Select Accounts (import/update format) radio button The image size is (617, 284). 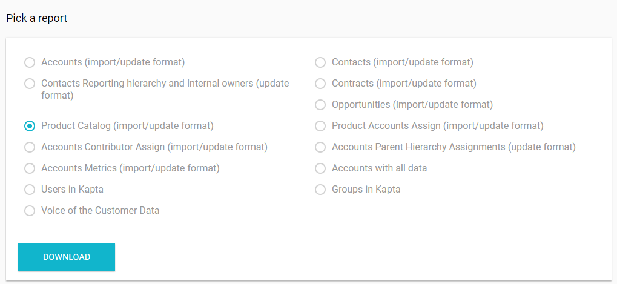click(x=30, y=62)
